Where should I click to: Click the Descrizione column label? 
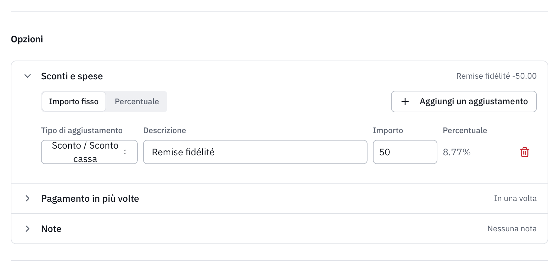(165, 130)
